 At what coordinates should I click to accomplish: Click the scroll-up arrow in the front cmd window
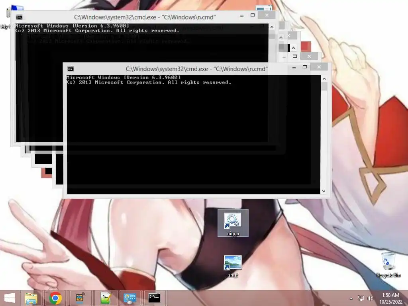tap(324, 78)
